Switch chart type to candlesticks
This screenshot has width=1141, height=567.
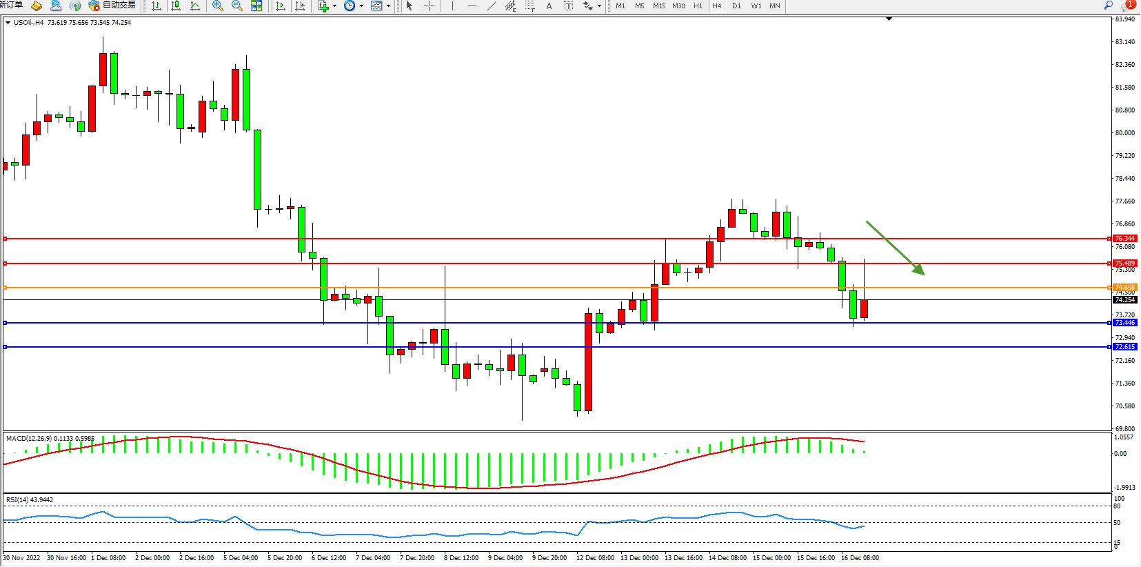click(176, 6)
